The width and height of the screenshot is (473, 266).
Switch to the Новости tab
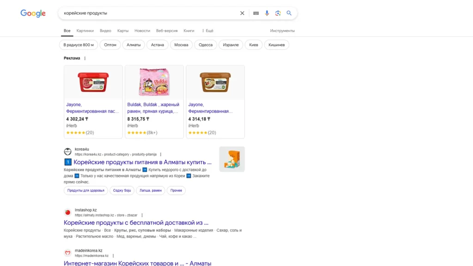pyautogui.click(x=142, y=31)
